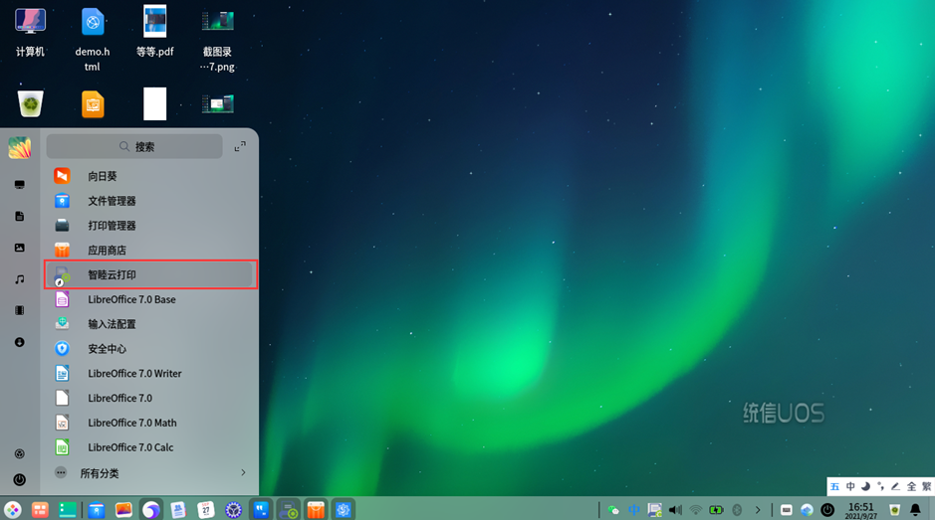Launch 智睦云打印 from the app list
935x520 pixels.
pos(150,274)
